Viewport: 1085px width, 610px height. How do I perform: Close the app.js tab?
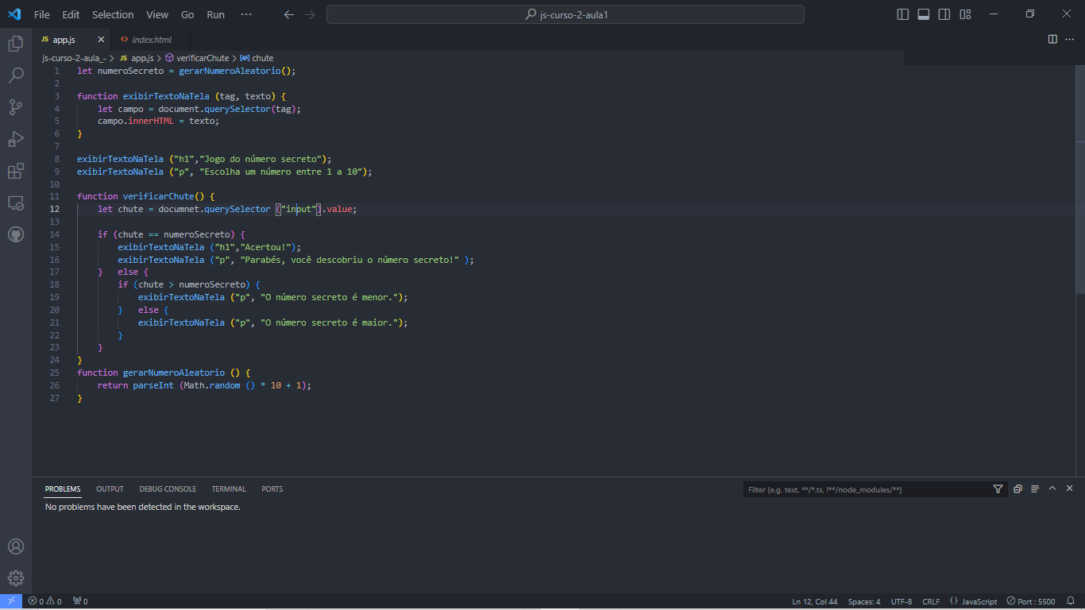tap(101, 39)
